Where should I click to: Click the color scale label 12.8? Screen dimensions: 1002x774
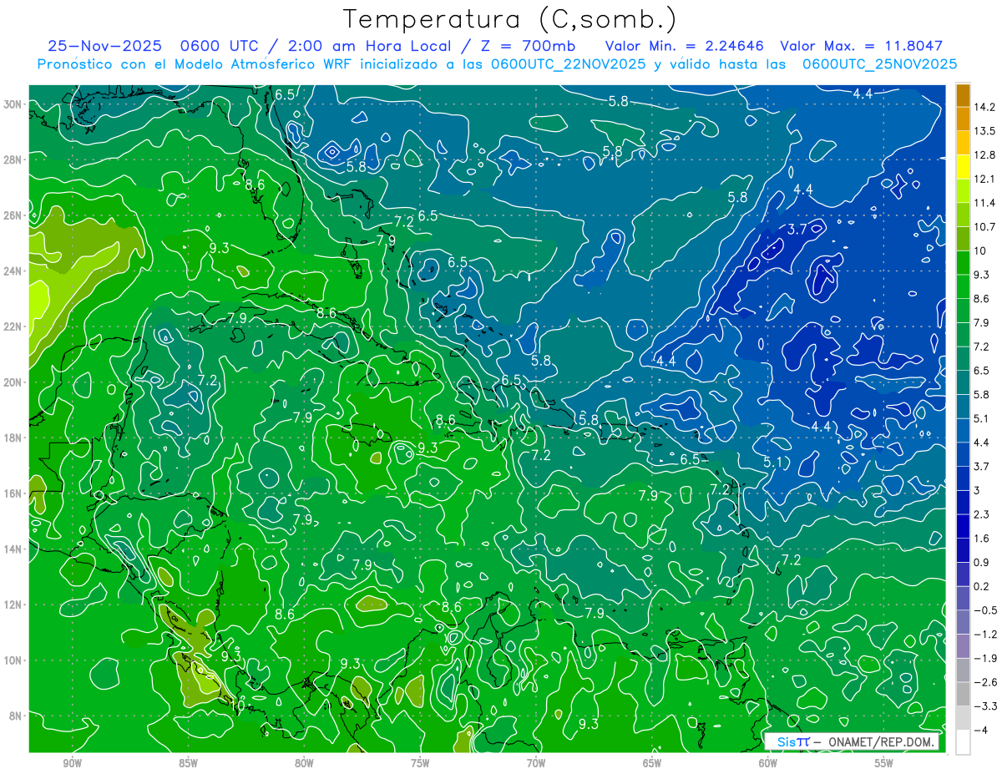tap(984, 155)
